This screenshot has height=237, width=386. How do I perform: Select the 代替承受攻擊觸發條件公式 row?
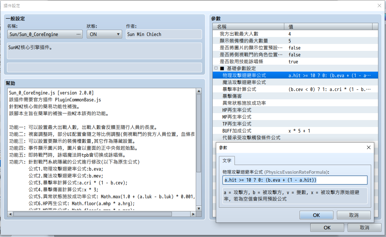point(295,137)
